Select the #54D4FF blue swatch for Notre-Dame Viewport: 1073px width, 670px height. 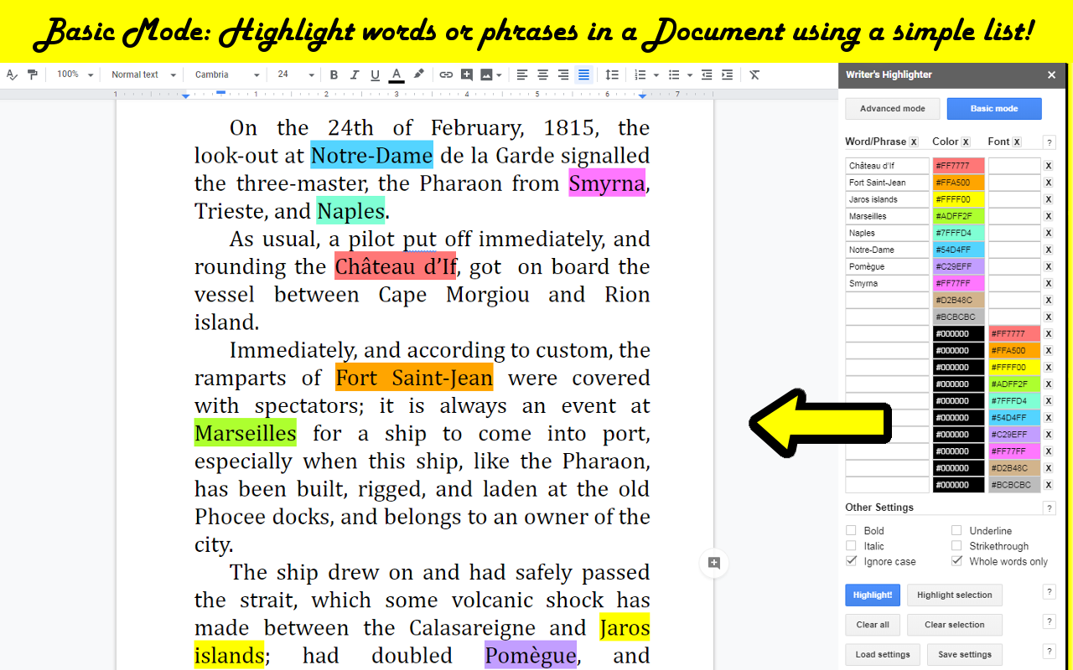[x=959, y=250]
